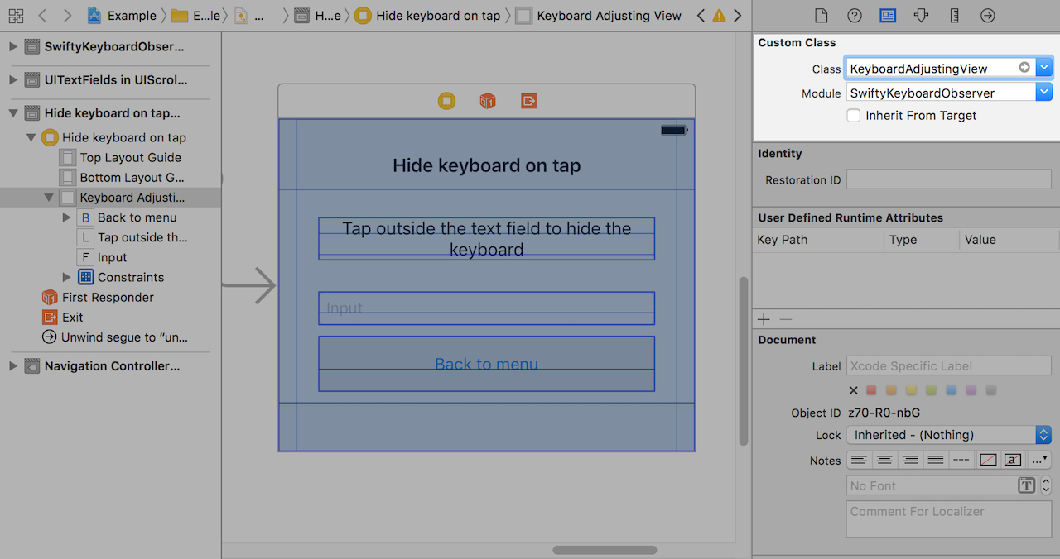The height and width of the screenshot is (559, 1060).
Task: Pick the purple label color swatch
Action: click(971, 390)
